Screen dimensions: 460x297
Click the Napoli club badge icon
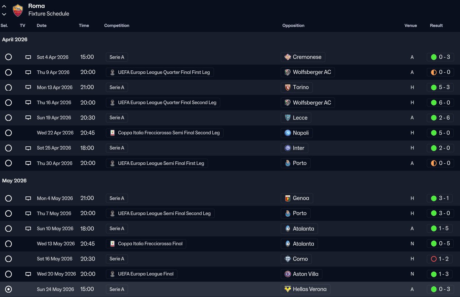point(288,133)
